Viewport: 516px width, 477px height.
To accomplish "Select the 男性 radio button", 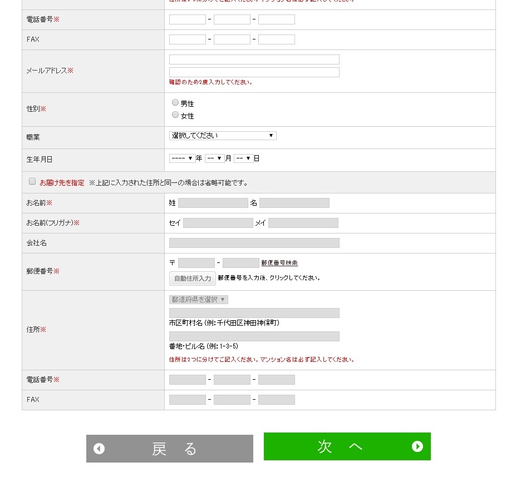I will pos(175,102).
